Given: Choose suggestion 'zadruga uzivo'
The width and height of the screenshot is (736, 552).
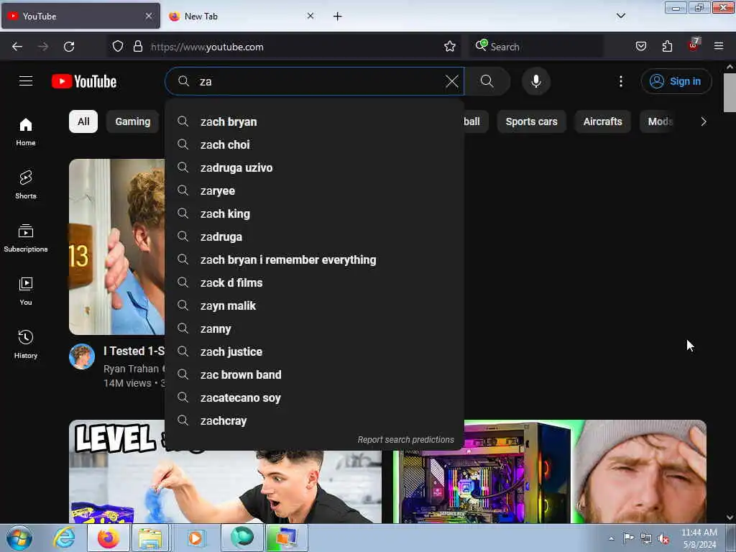Looking at the screenshot, I should 315,167.
